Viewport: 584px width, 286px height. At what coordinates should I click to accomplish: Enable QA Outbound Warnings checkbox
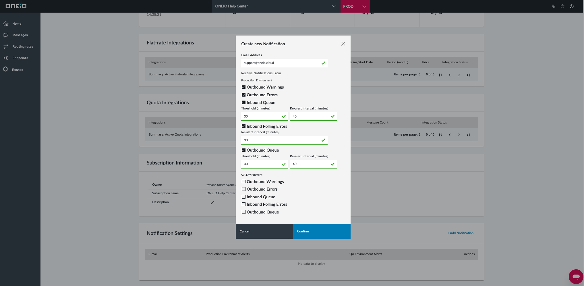(x=243, y=181)
